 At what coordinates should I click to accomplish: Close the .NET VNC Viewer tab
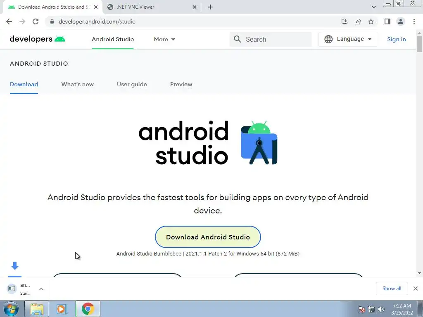click(x=195, y=7)
